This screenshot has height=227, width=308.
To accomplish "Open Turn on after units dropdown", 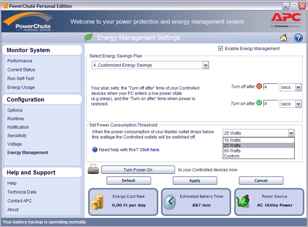I will coord(298,104).
